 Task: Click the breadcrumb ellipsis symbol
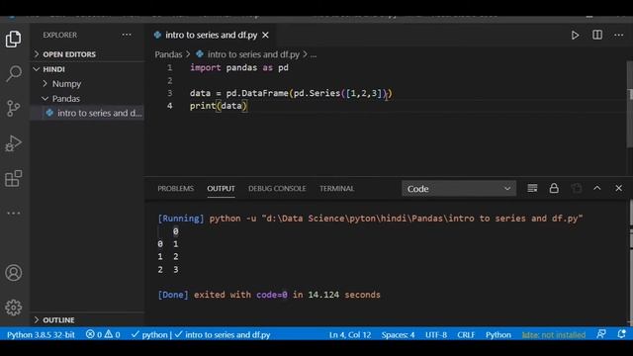point(314,55)
